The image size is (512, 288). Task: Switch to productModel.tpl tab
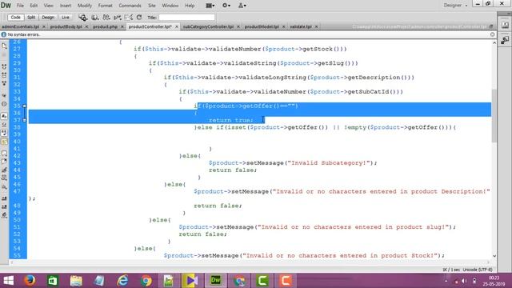(262, 26)
